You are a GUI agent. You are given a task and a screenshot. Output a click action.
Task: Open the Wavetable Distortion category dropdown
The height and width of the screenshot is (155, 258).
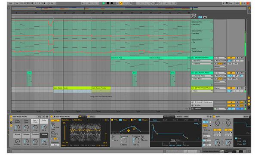(x=66, y=120)
